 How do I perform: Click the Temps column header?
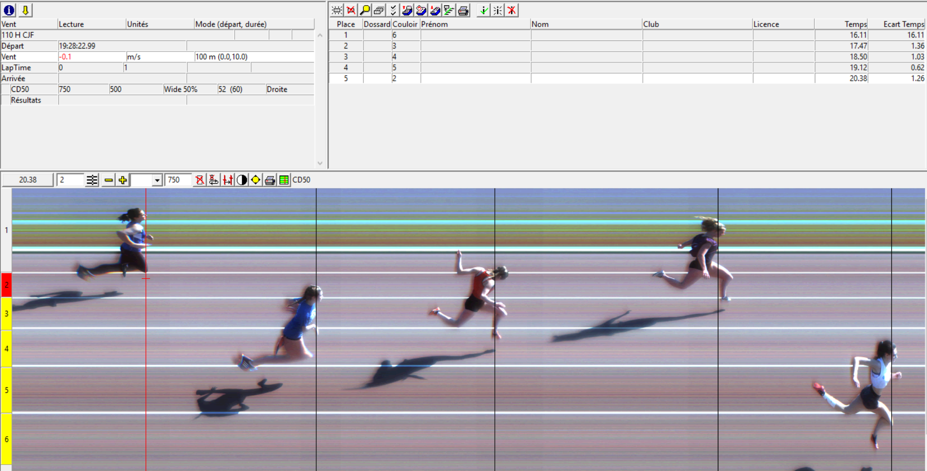coord(841,24)
